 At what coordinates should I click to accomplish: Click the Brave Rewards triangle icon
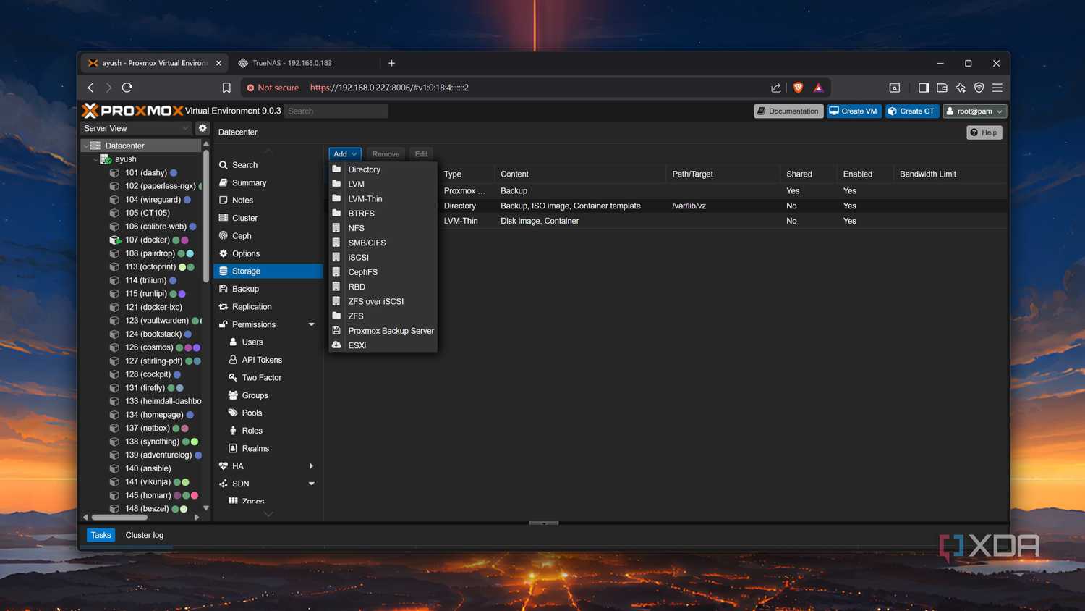819,88
